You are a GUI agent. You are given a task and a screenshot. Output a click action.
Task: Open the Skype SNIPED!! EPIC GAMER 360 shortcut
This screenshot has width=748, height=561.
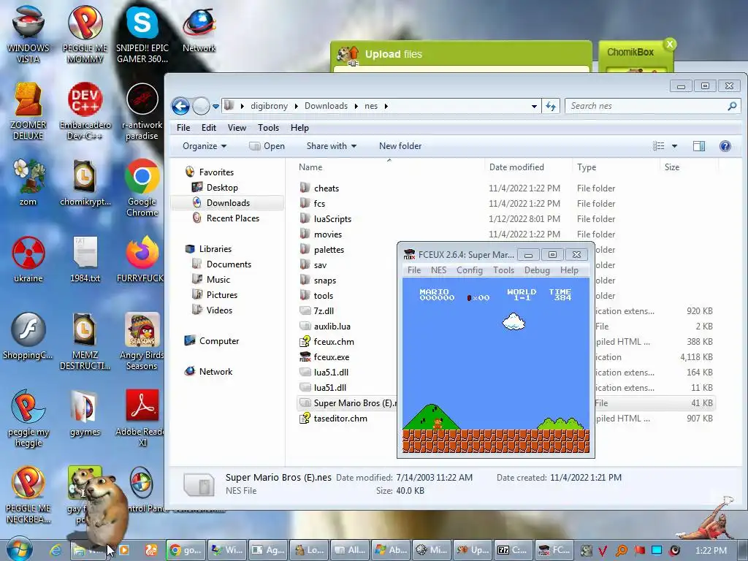(x=142, y=34)
